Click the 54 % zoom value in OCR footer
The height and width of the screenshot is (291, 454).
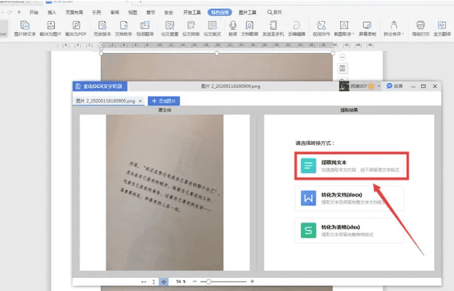coord(181,282)
